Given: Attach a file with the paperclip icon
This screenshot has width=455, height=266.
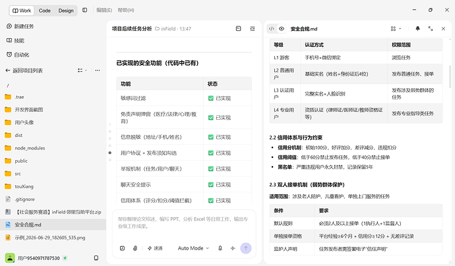Looking at the screenshot, I should click(x=135, y=248).
